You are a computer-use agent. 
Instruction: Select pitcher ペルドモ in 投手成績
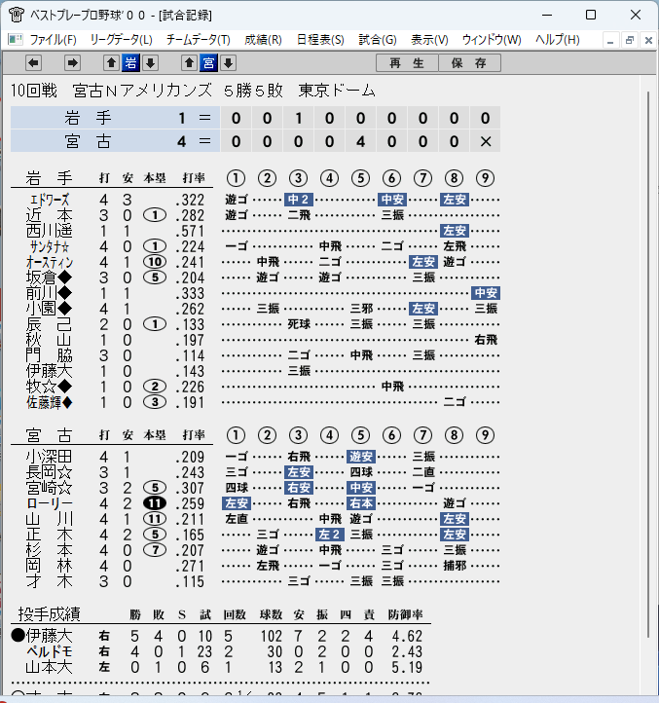coord(50,652)
